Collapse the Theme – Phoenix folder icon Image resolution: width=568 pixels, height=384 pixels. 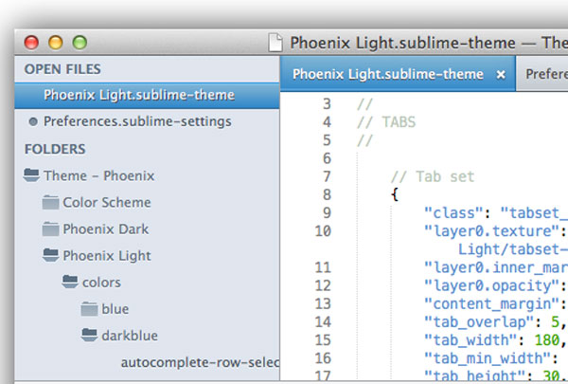pos(31,175)
